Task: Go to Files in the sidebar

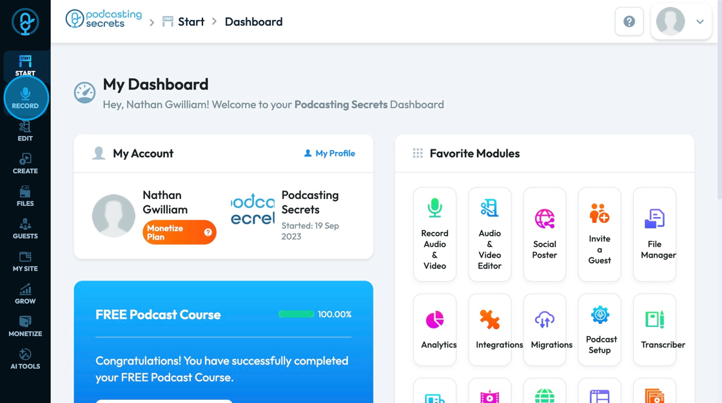Action: point(25,196)
